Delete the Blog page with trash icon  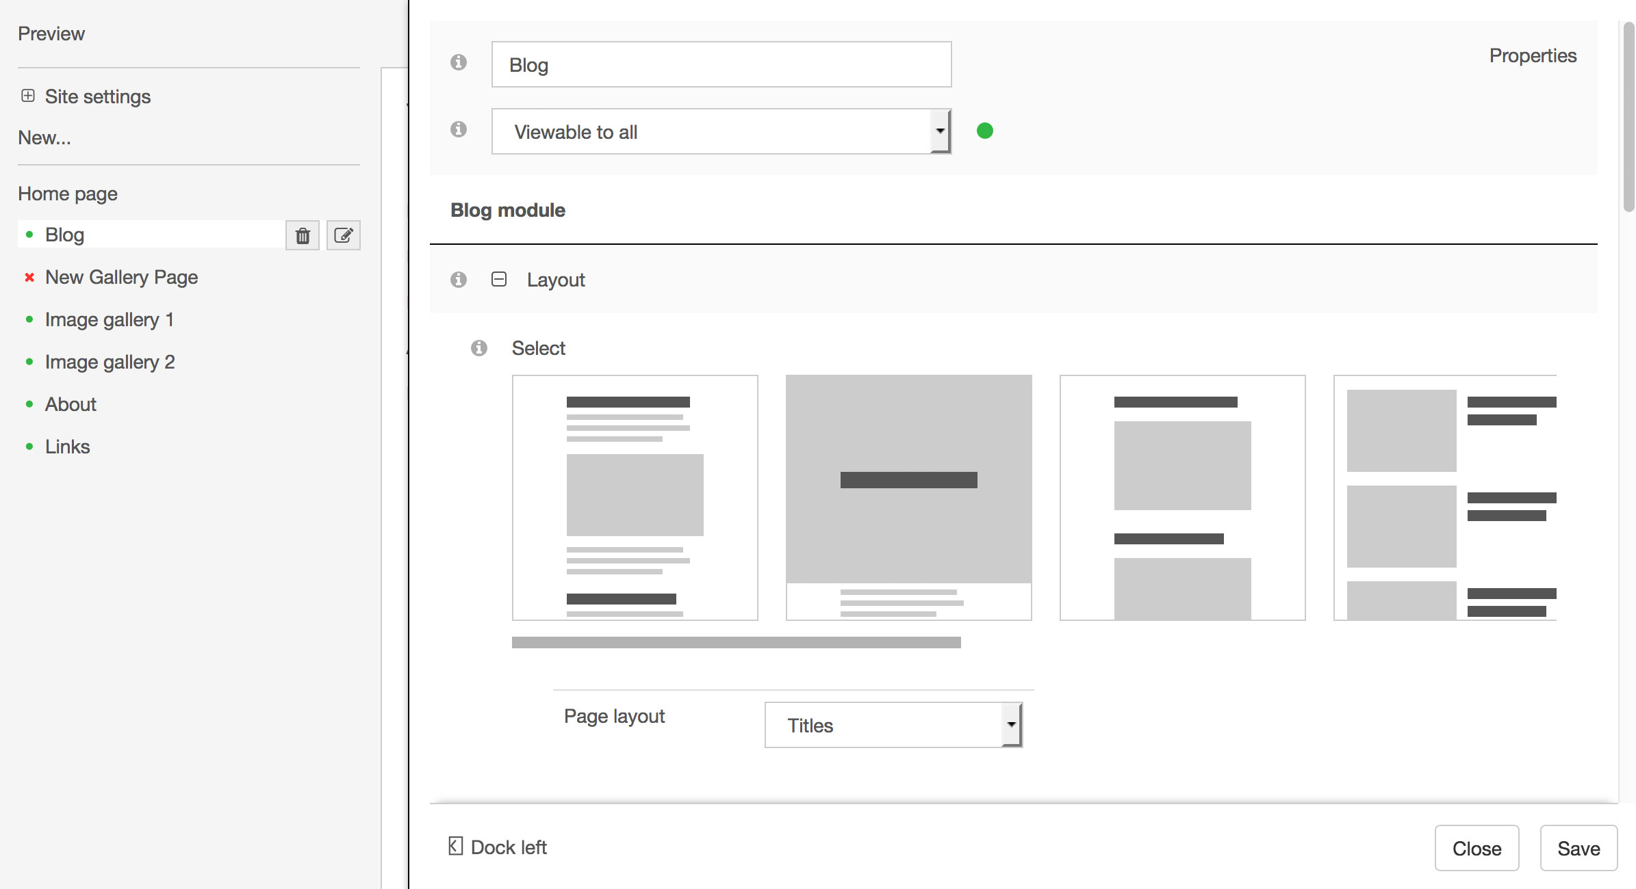(303, 236)
